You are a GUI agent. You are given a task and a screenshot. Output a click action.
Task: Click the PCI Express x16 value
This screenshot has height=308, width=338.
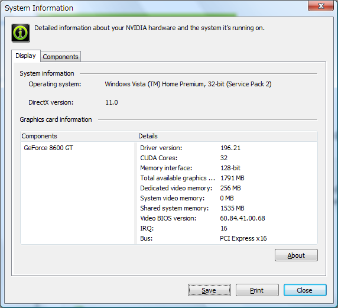243,238
